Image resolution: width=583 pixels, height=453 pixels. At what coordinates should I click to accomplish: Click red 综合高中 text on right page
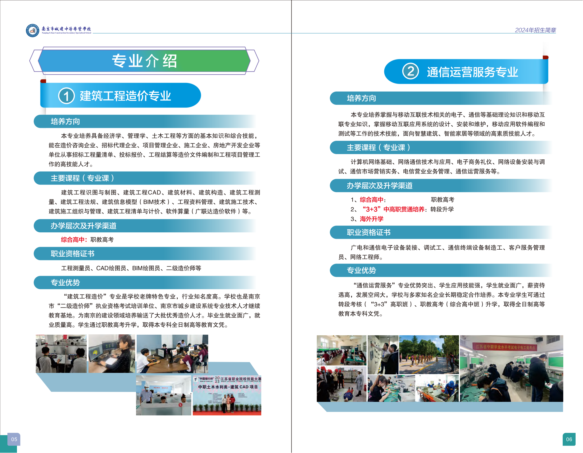(372, 200)
